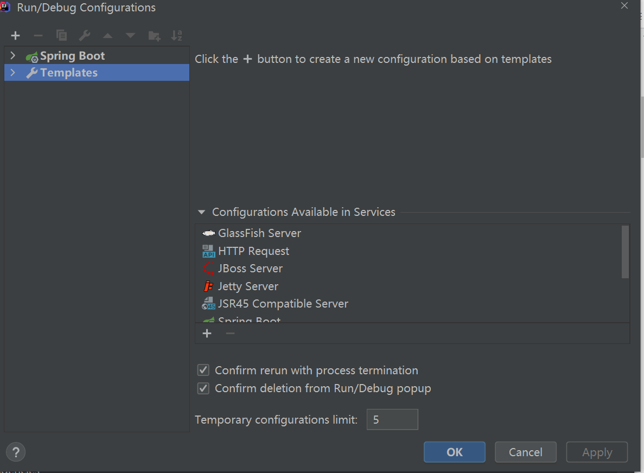Click the GlassFish fish icon

pyautogui.click(x=209, y=233)
